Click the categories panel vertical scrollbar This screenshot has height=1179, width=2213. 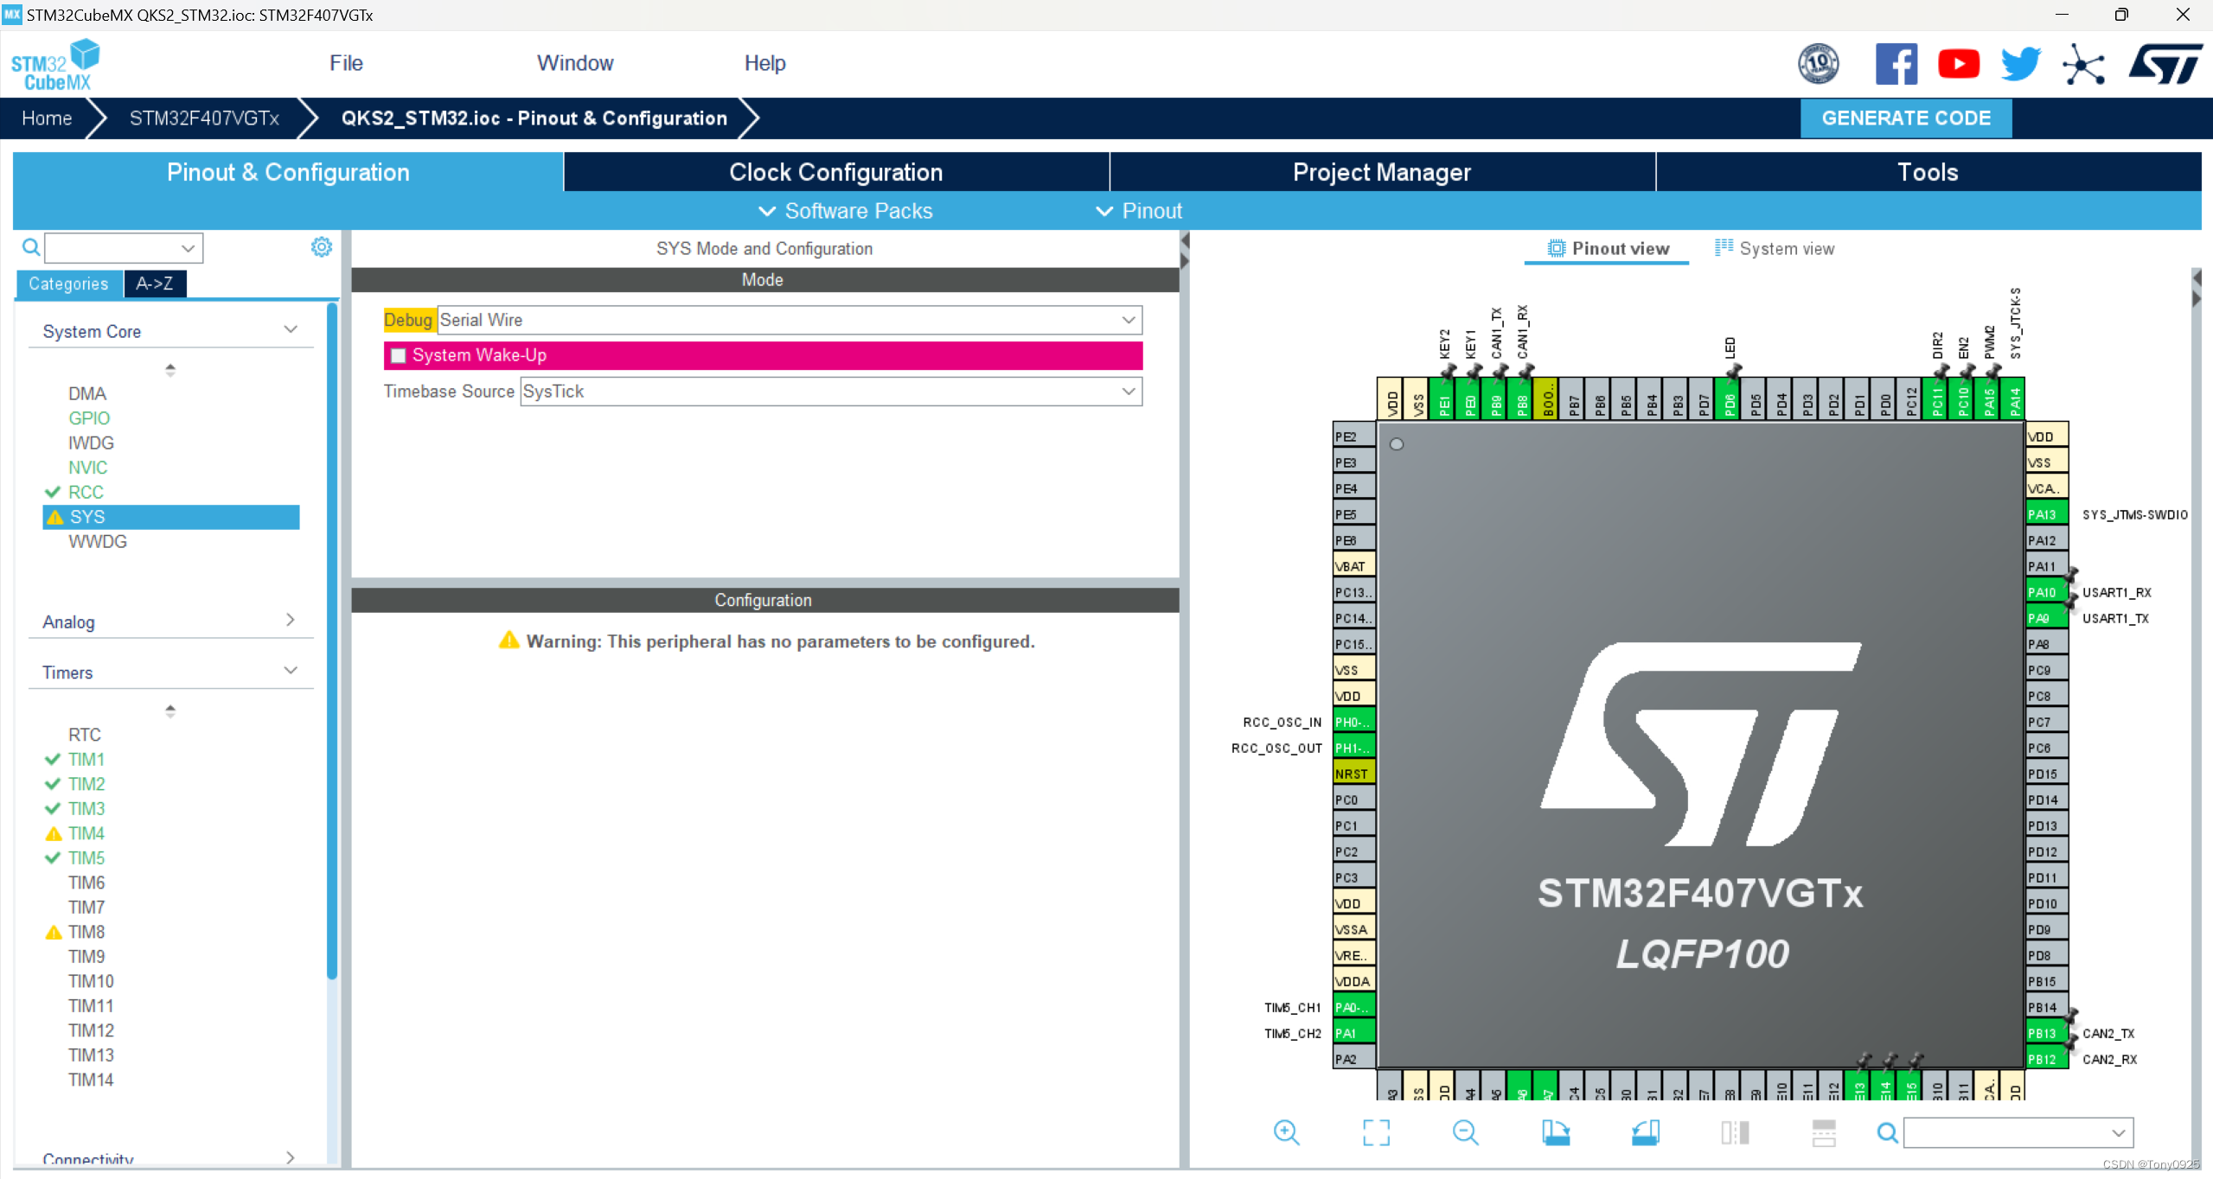pyautogui.click(x=332, y=640)
